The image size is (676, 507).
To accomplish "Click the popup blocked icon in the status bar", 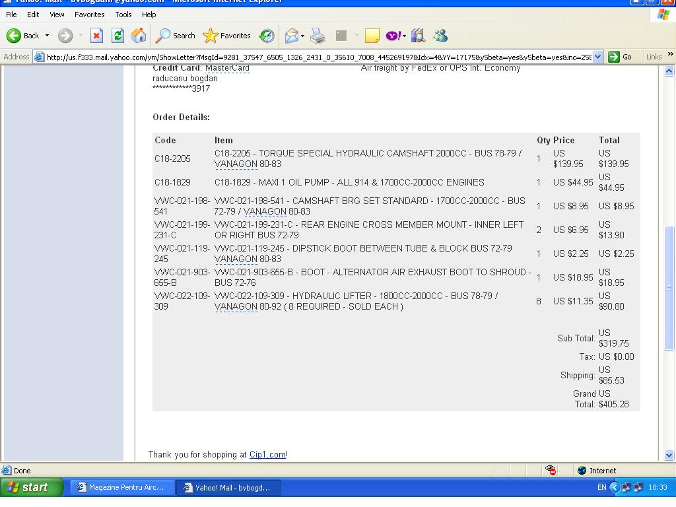I will coord(551,470).
